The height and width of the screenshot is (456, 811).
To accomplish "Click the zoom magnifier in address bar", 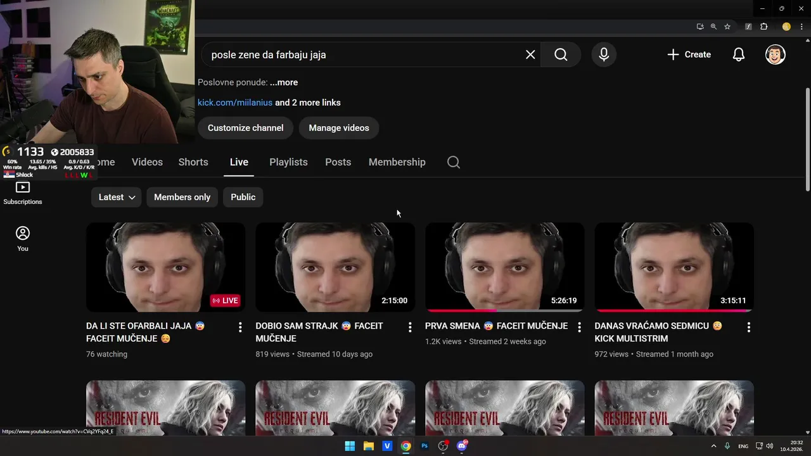I will [x=713, y=27].
